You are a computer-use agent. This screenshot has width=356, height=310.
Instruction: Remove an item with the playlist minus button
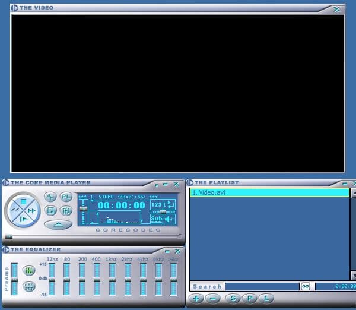[x=213, y=298]
